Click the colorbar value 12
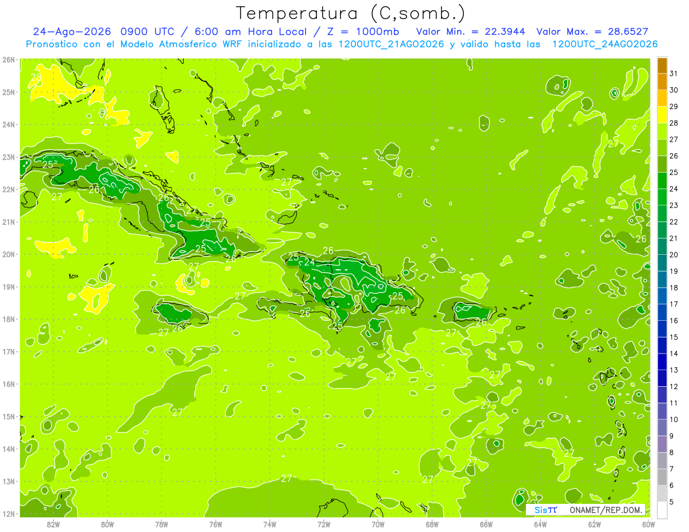The width and height of the screenshot is (689, 532). [x=673, y=386]
